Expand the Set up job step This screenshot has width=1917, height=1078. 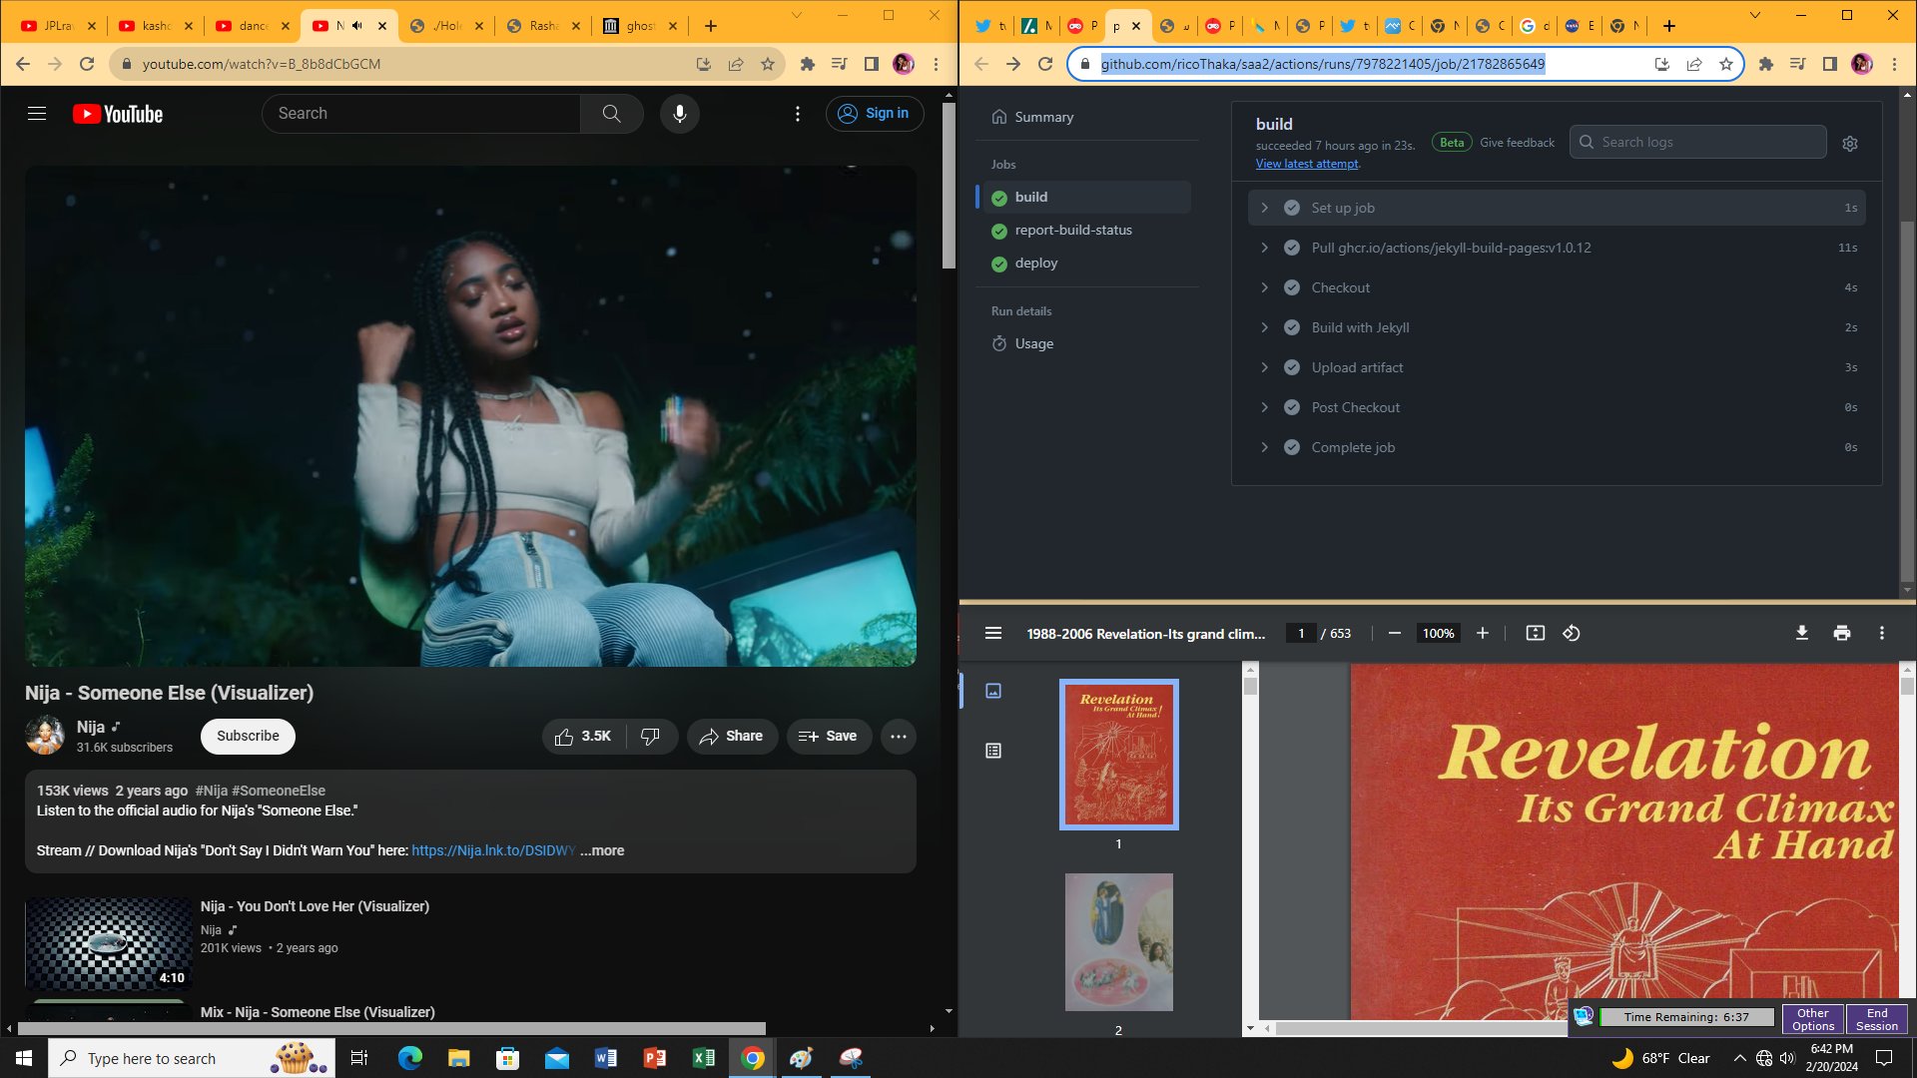(1557, 208)
